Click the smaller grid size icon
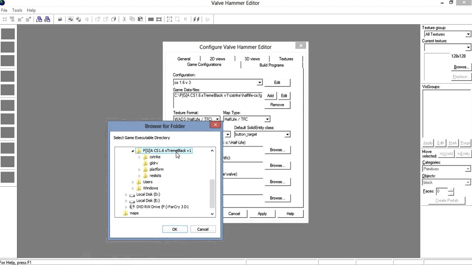This screenshot has height=265, width=472. click(20, 19)
